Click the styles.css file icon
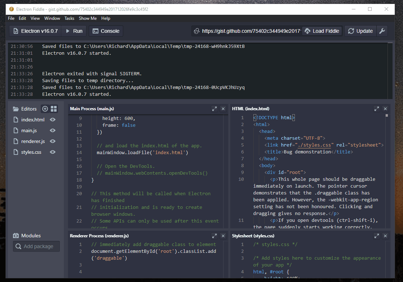Viewport: 403px width, 282px height. [16, 152]
